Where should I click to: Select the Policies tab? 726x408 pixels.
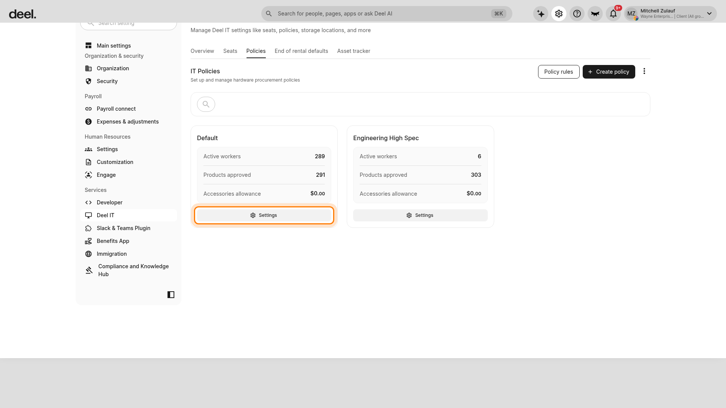point(256,51)
